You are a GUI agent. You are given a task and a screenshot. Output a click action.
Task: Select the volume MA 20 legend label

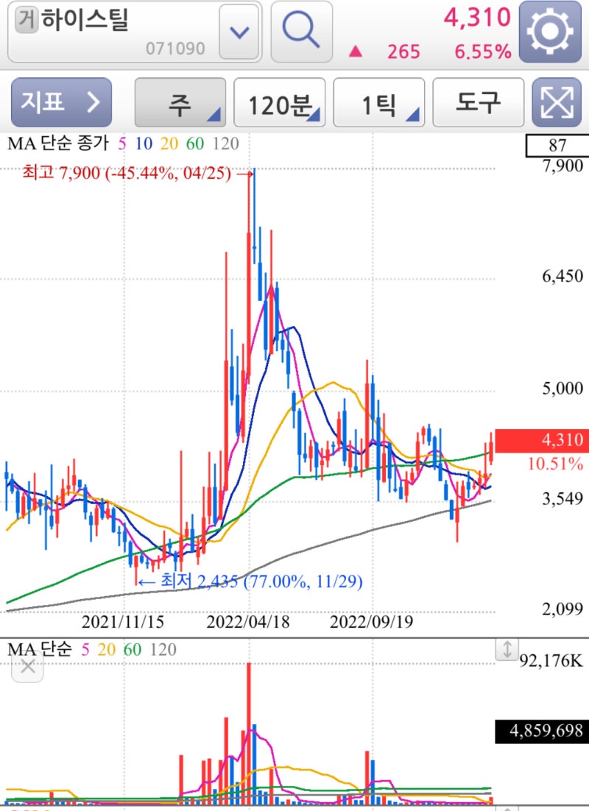(107, 649)
